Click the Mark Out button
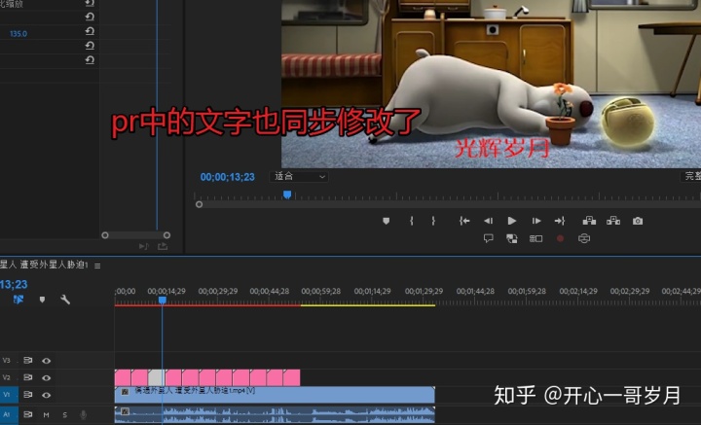 point(432,221)
